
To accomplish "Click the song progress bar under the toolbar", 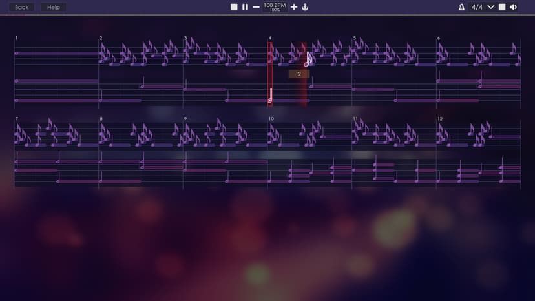I will (267, 15).
